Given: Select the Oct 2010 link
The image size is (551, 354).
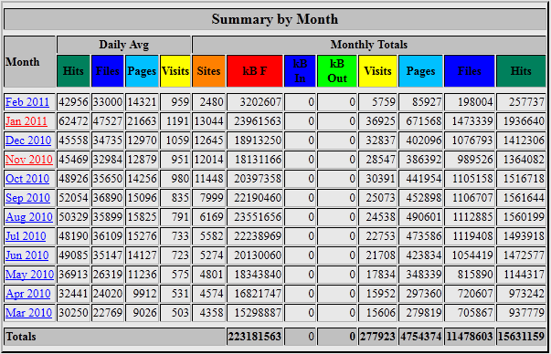Looking at the screenshot, I should coord(27,179).
